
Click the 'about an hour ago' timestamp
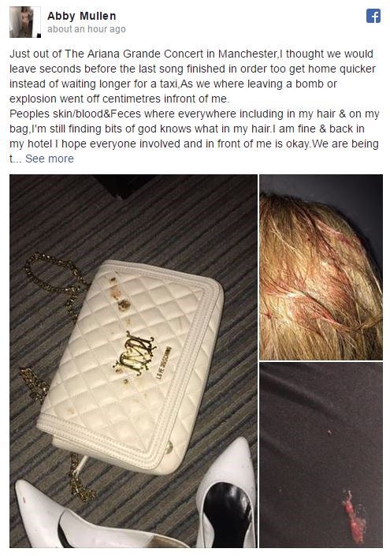(x=87, y=29)
